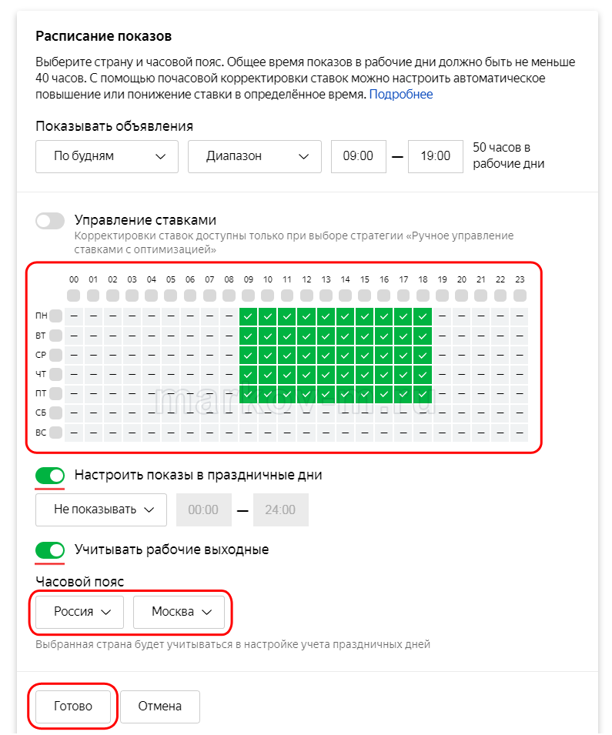Open the Россия country dropdown
Screen dimensions: 612x735
tap(80, 612)
